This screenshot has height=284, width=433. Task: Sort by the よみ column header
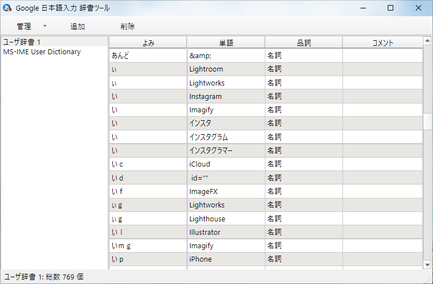[x=148, y=42]
